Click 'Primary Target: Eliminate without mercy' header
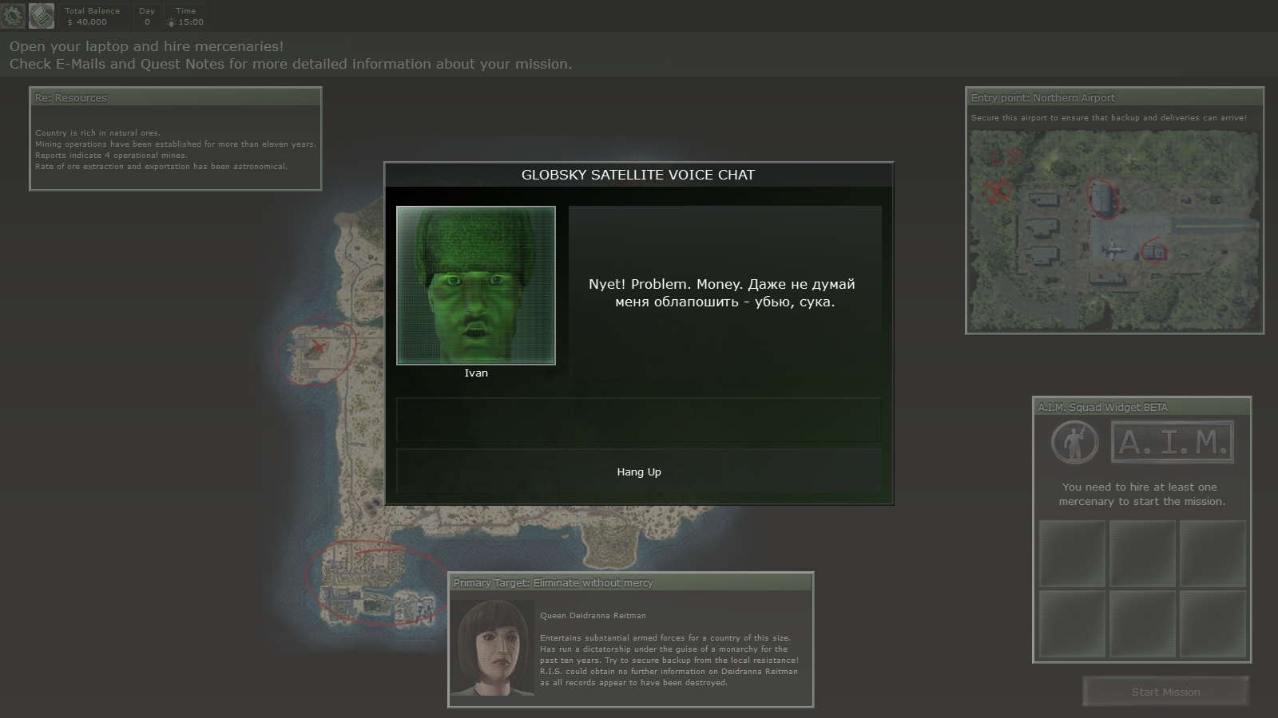 pos(631,582)
